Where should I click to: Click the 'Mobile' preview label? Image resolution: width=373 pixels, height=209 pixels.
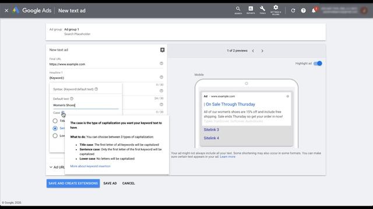tap(199, 75)
